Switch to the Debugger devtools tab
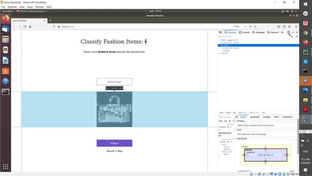This screenshot has width=312, height=176. pyautogui.click(x=258, y=32)
